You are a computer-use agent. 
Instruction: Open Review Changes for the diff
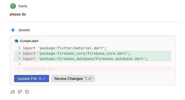tap(73, 79)
